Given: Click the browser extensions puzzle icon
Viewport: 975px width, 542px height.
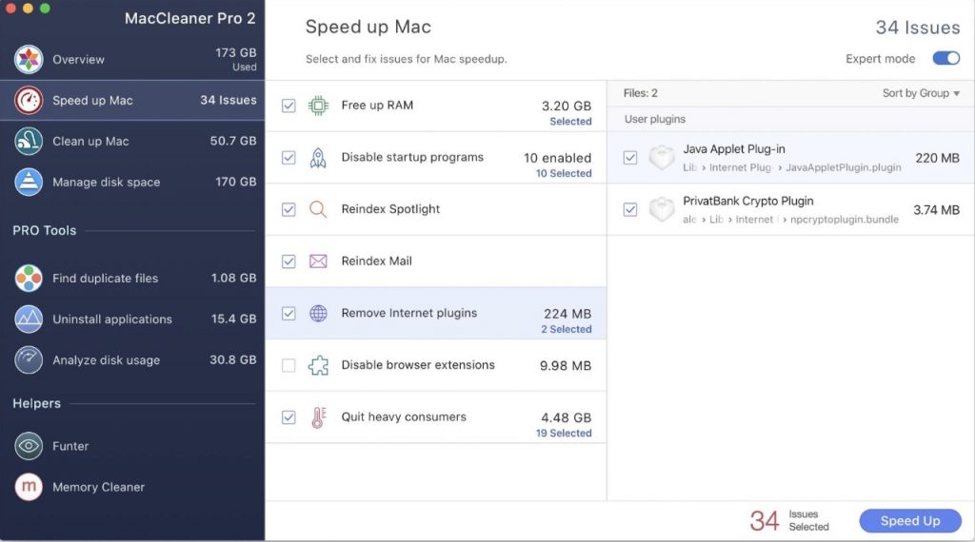Looking at the screenshot, I should coord(318,365).
